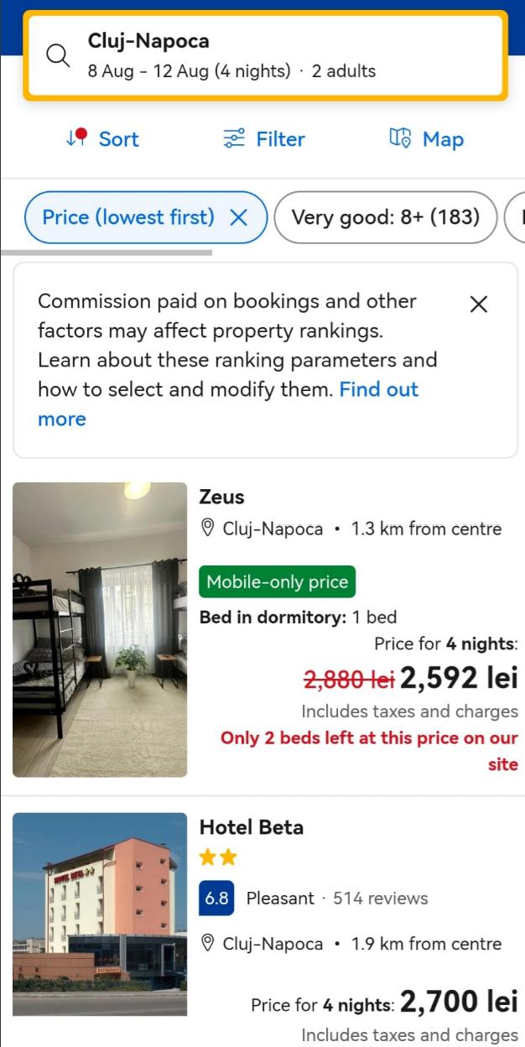Remove the Price (lowest first) filter X
Viewport: 525px width, 1047px height.
point(239,217)
